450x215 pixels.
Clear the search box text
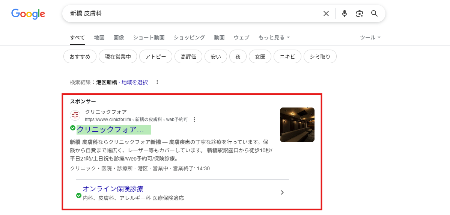coord(326,14)
